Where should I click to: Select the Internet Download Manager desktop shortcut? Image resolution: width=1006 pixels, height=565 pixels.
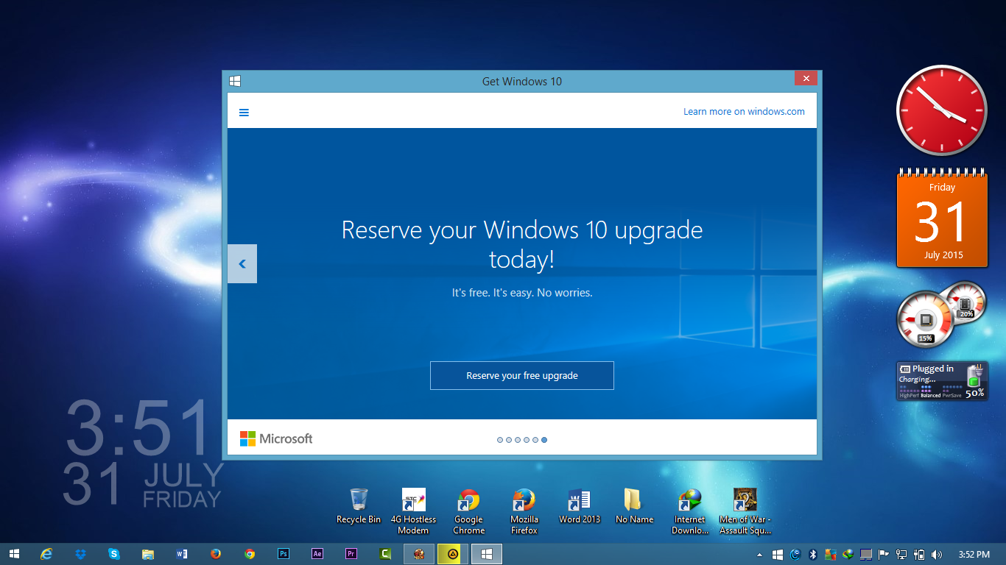[x=690, y=511]
